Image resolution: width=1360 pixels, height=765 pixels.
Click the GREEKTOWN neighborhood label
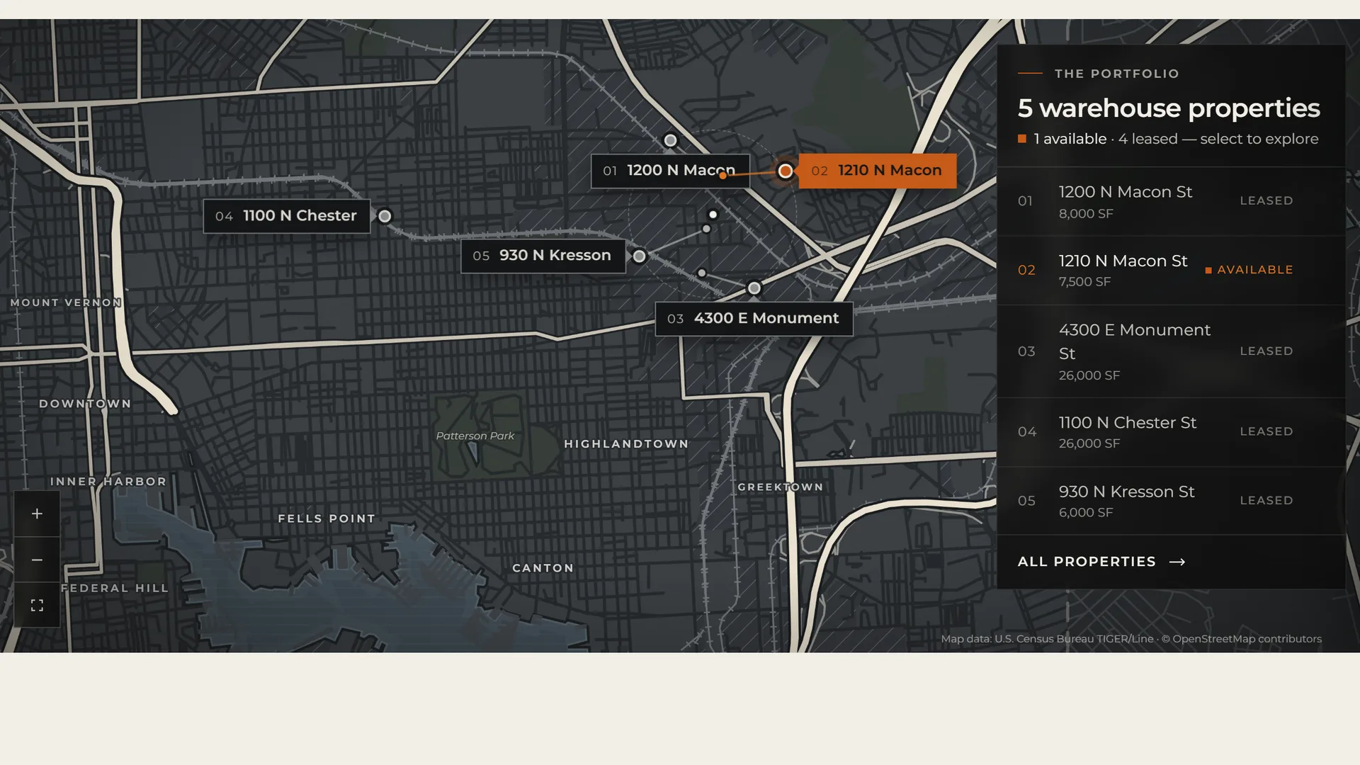[781, 487]
